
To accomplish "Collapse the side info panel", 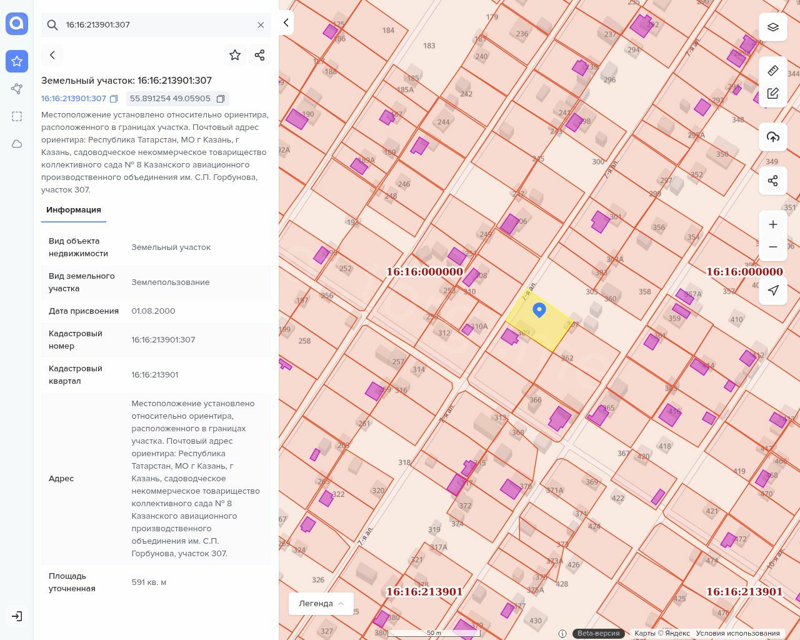I will click(286, 22).
